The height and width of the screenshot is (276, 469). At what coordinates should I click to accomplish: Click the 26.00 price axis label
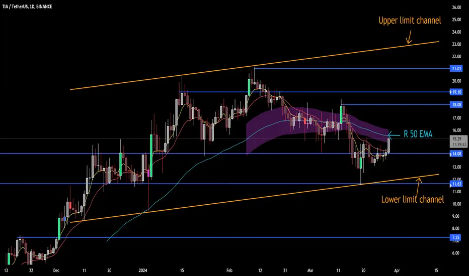[x=456, y=8]
